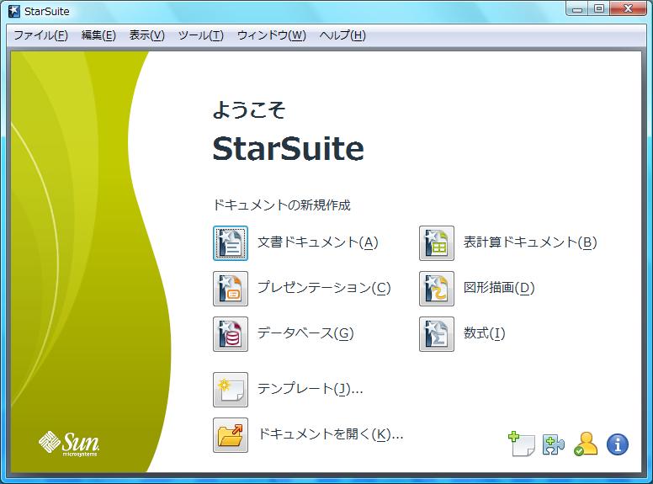This screenshot has height=484, width=653.
Task: Click the データベース(G) icon
Action: tap(231, 334)
